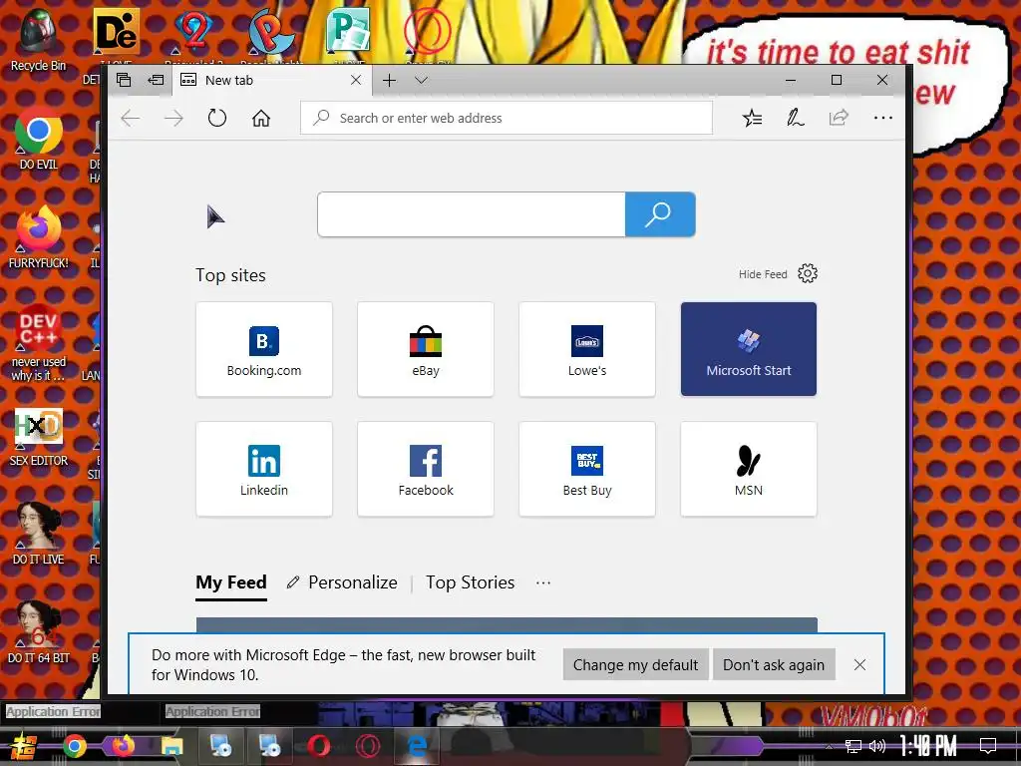Go to the Home page icon

coord(261,118)
